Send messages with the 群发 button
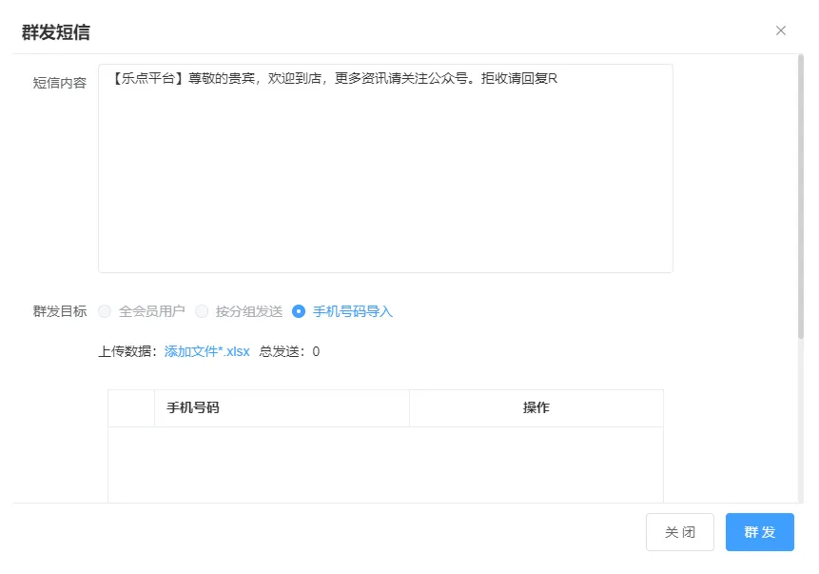This screenshot has height=574, width=819. [759, 532]
